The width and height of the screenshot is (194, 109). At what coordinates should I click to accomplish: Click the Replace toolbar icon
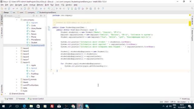tap(36, 8)
